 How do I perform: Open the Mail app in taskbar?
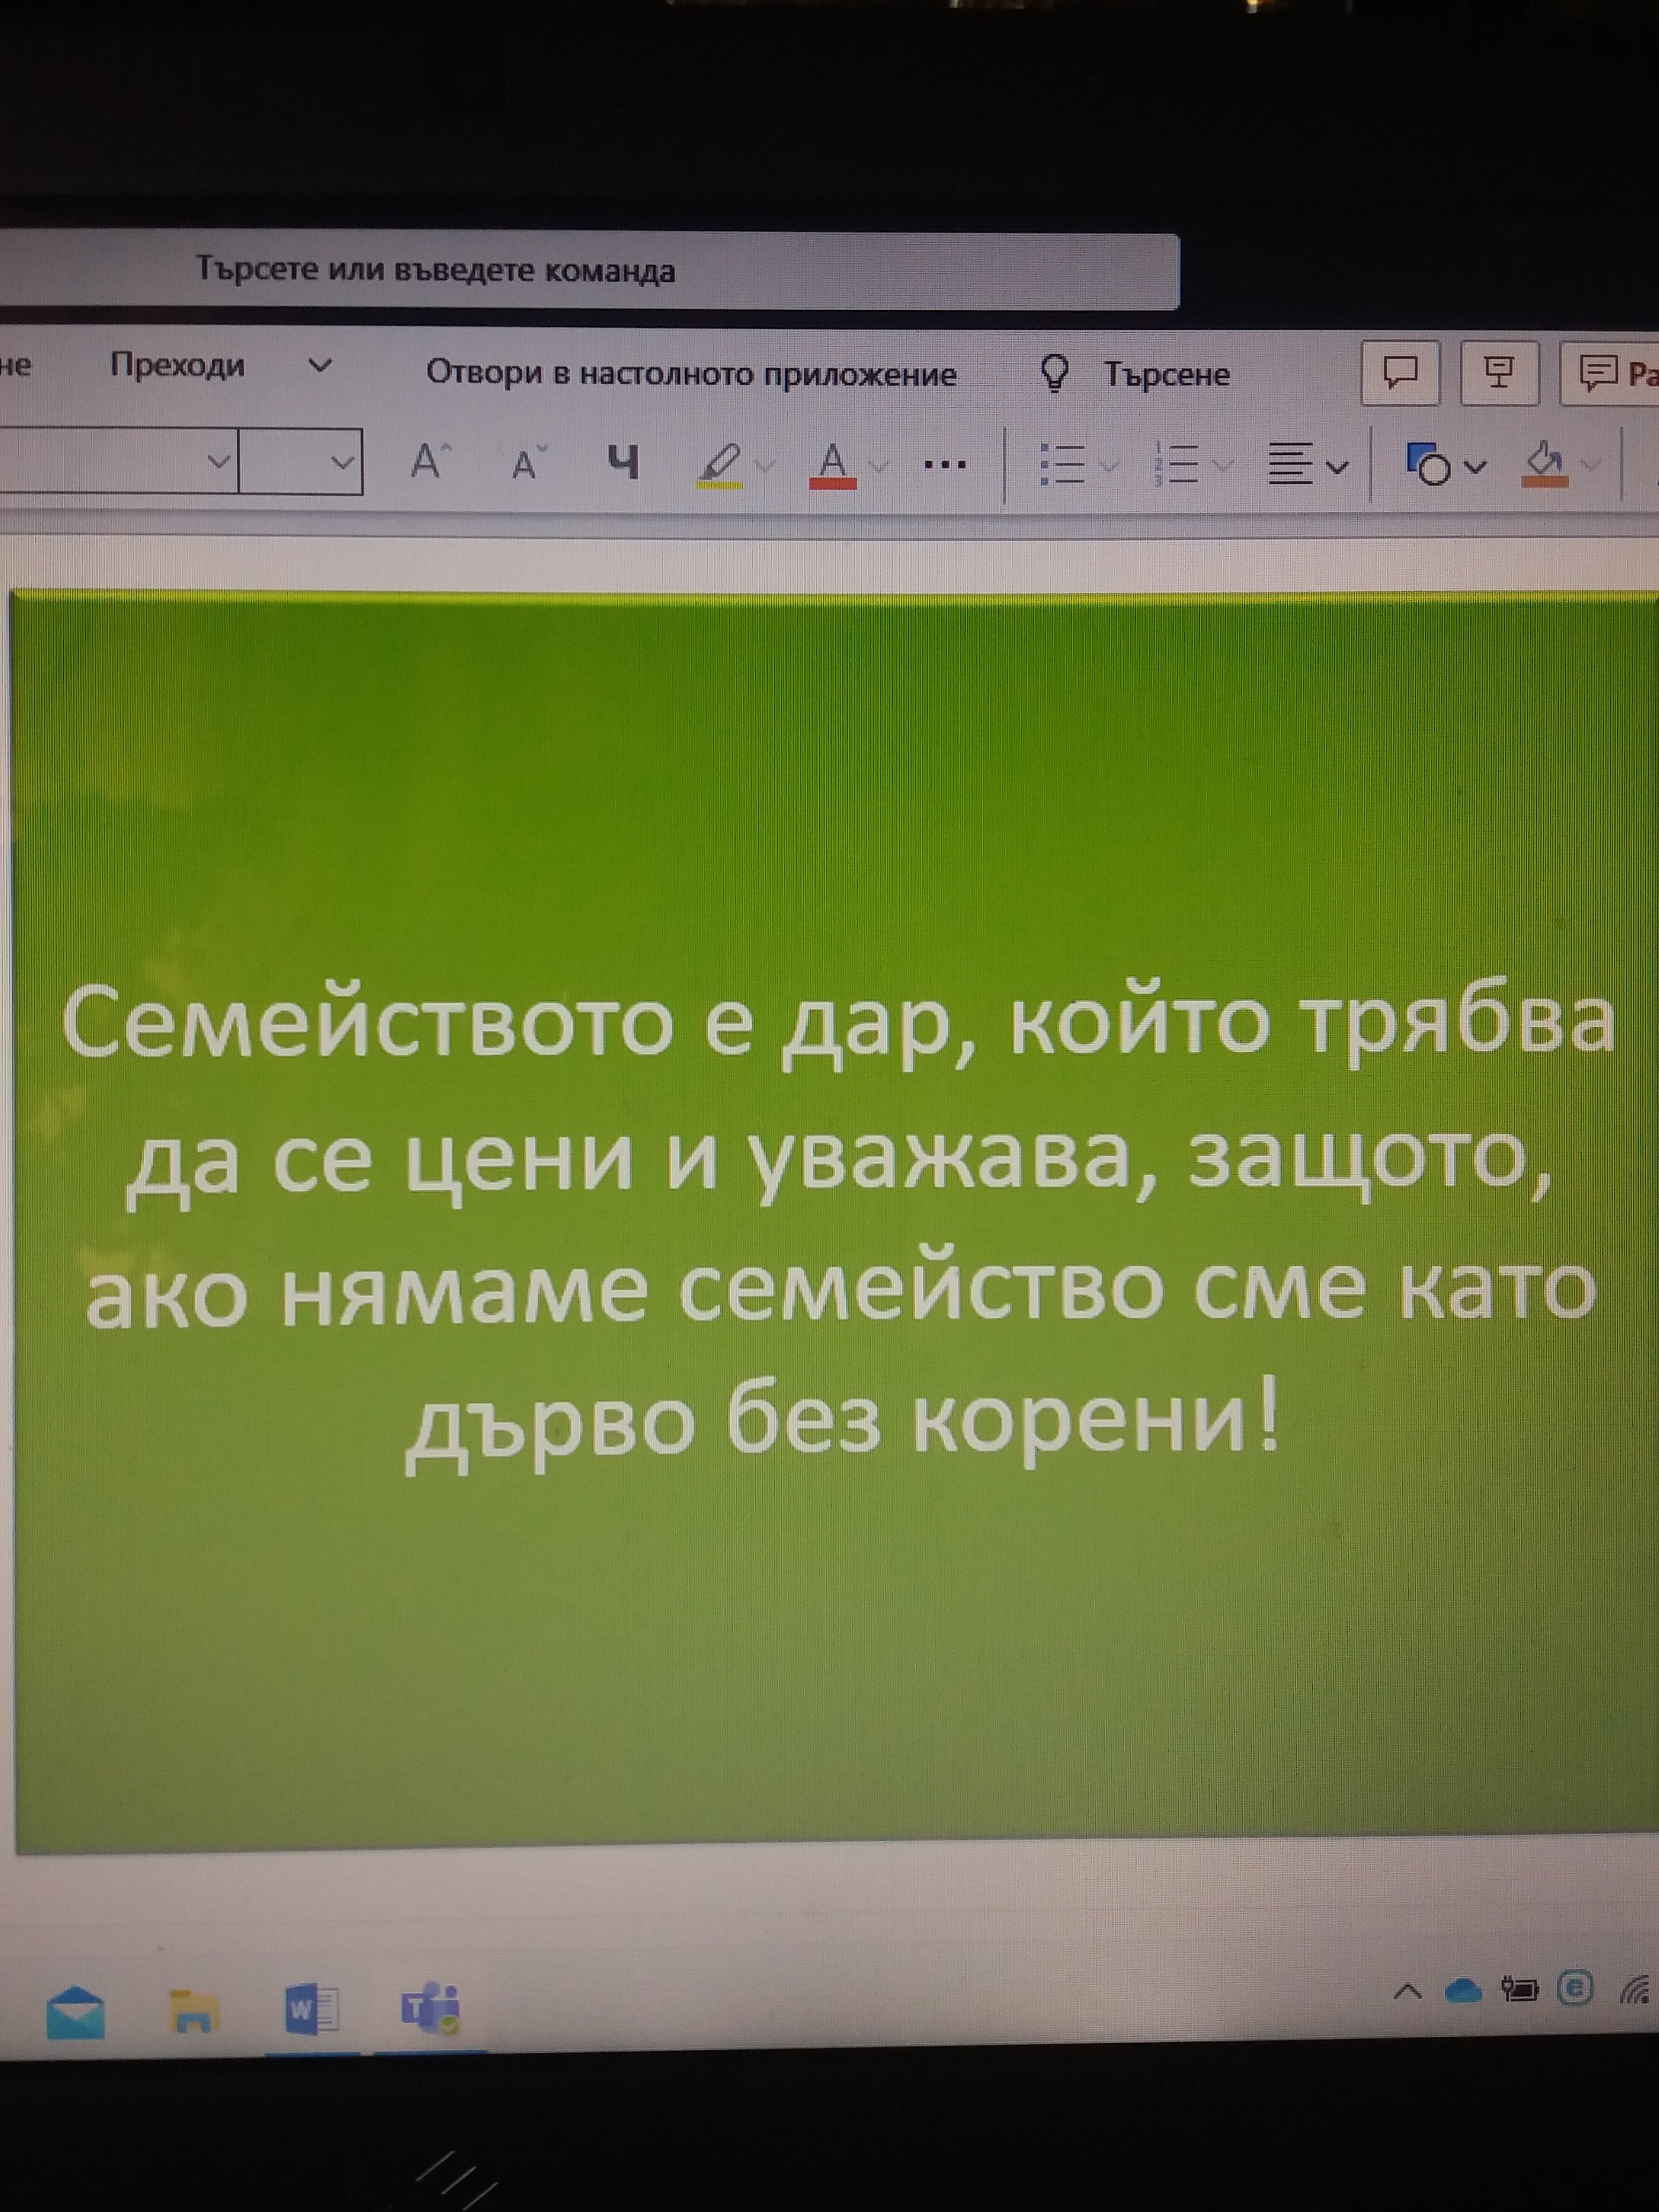(x=76, y=2013)
